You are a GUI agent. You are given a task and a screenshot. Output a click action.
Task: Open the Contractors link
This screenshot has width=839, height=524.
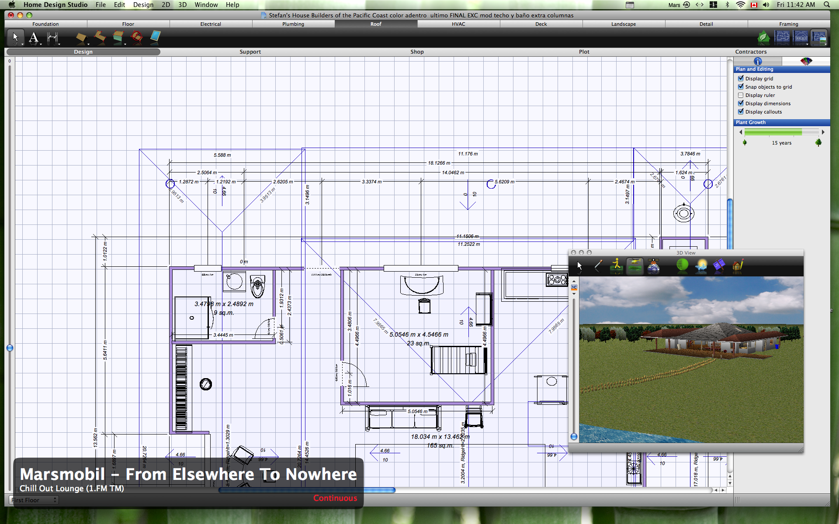pos(750,52)
